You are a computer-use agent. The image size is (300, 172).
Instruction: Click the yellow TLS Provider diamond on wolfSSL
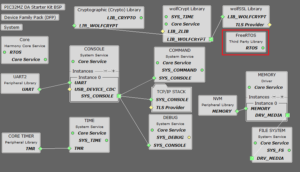coord(270,25)
